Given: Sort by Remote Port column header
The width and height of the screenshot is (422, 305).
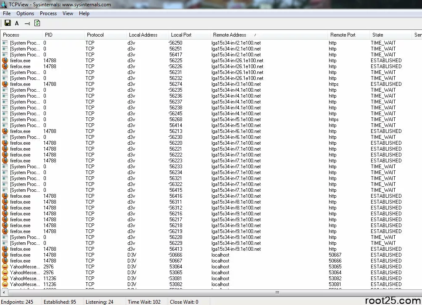Looking at the screenshot, I should pos(348,35).
